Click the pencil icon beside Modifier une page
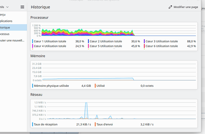 (170, 7)
